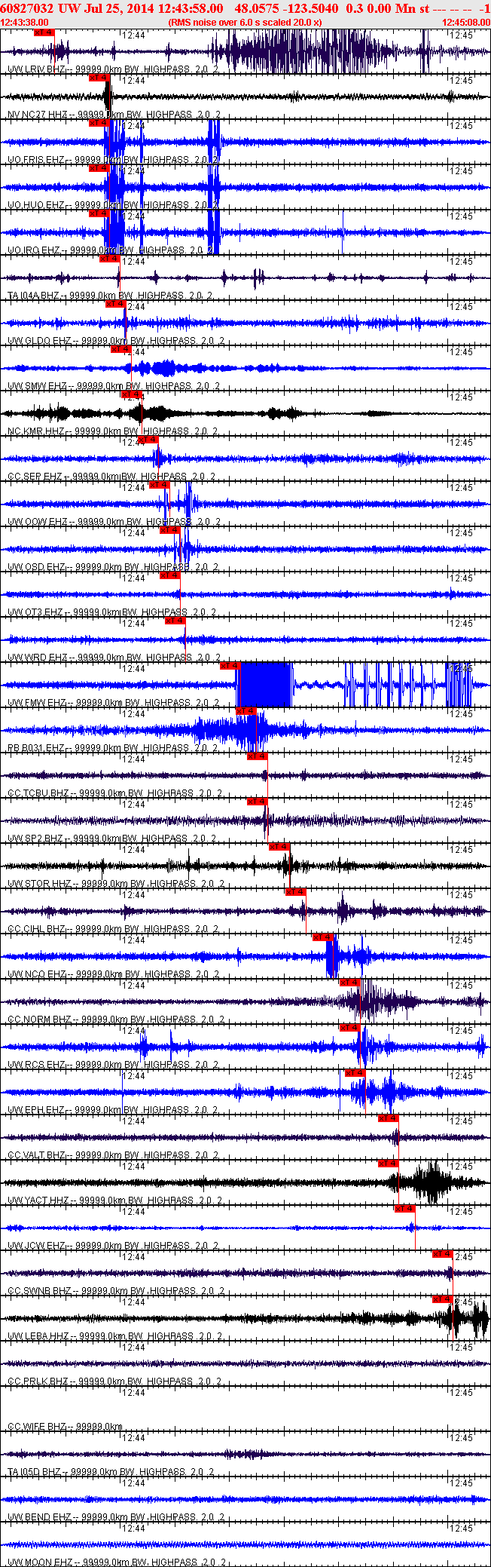Click the red pick marker on EPH trace

355,1073
